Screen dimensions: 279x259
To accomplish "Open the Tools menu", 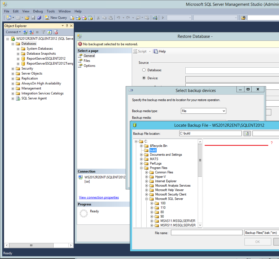I will pos(51,11).
